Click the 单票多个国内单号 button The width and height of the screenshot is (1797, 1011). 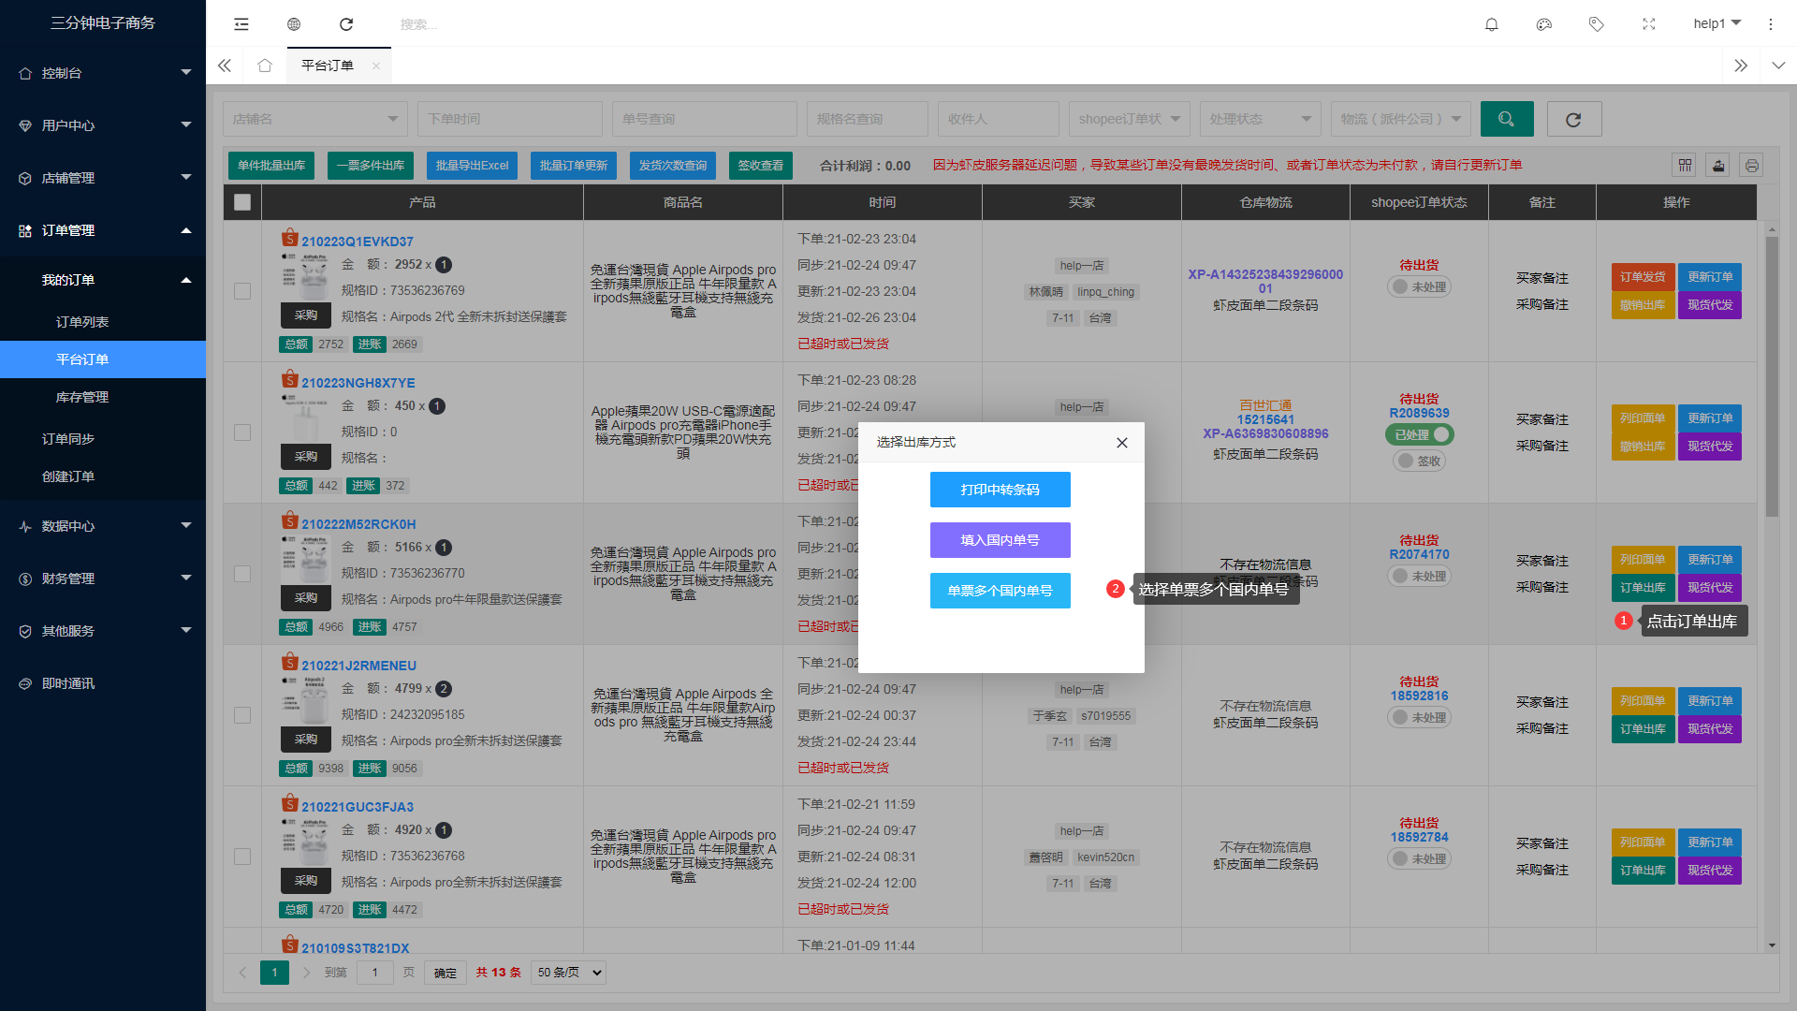tap(1000, 591)
